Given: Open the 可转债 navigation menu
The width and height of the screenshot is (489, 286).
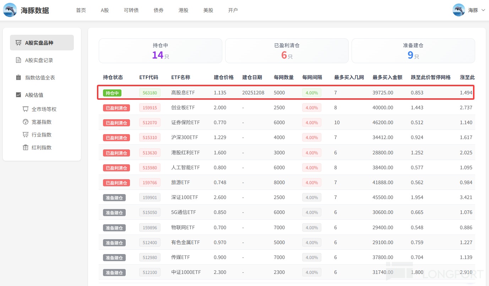Looking at the screenshot, I should pos(131,10).
